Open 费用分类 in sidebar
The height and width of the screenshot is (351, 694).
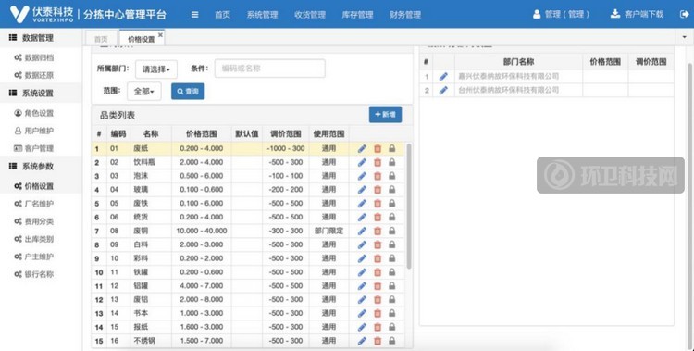point(34,221)
